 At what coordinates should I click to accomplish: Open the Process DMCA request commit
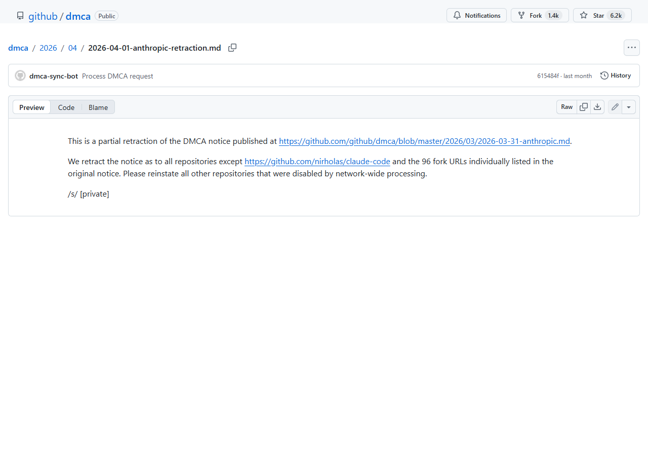(x=117, y=76)
